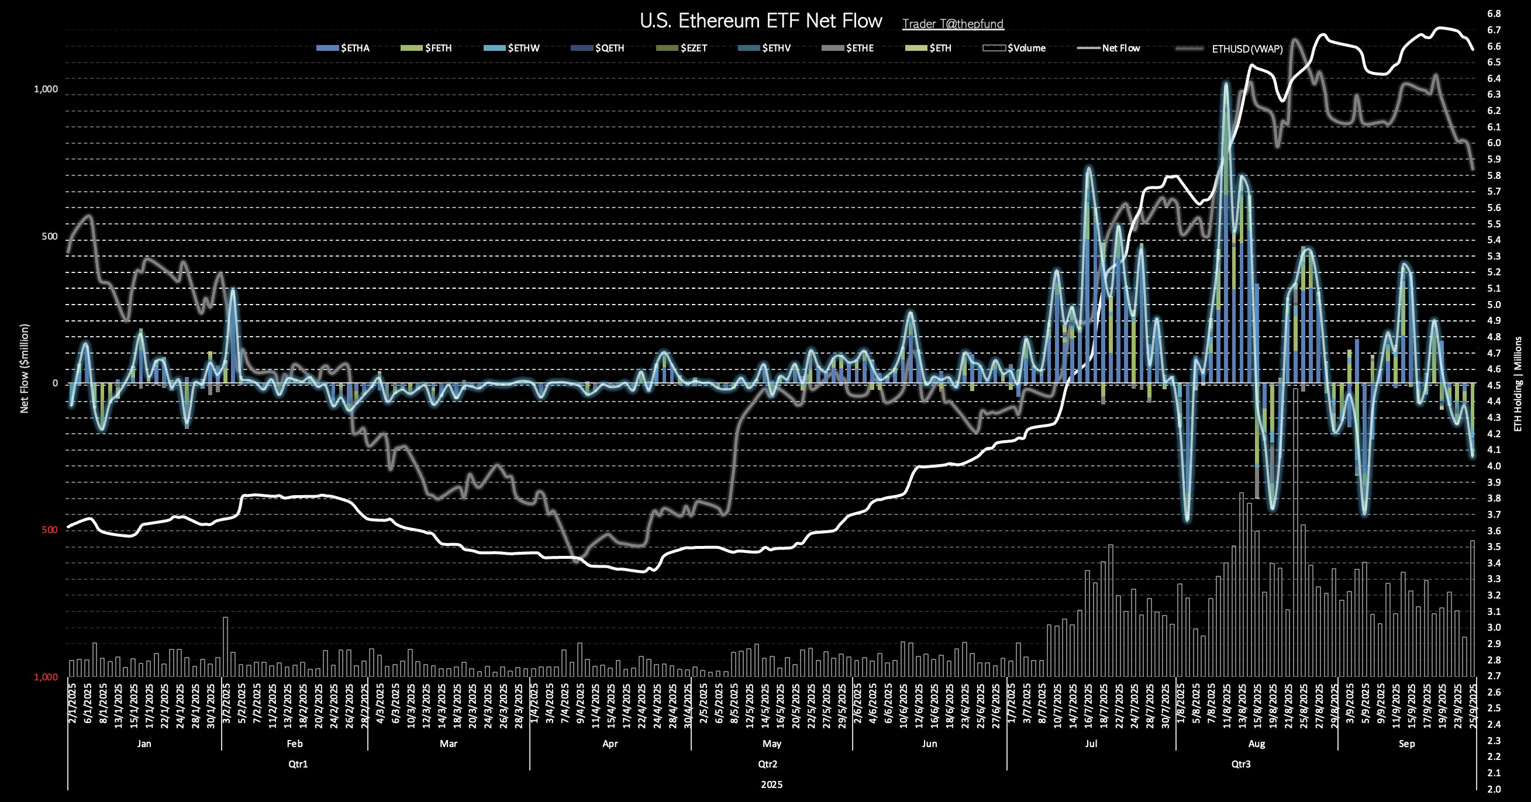Select the $ETHE gray legend entry
This screenshot has height=802, width=1531.
point(860,48)
